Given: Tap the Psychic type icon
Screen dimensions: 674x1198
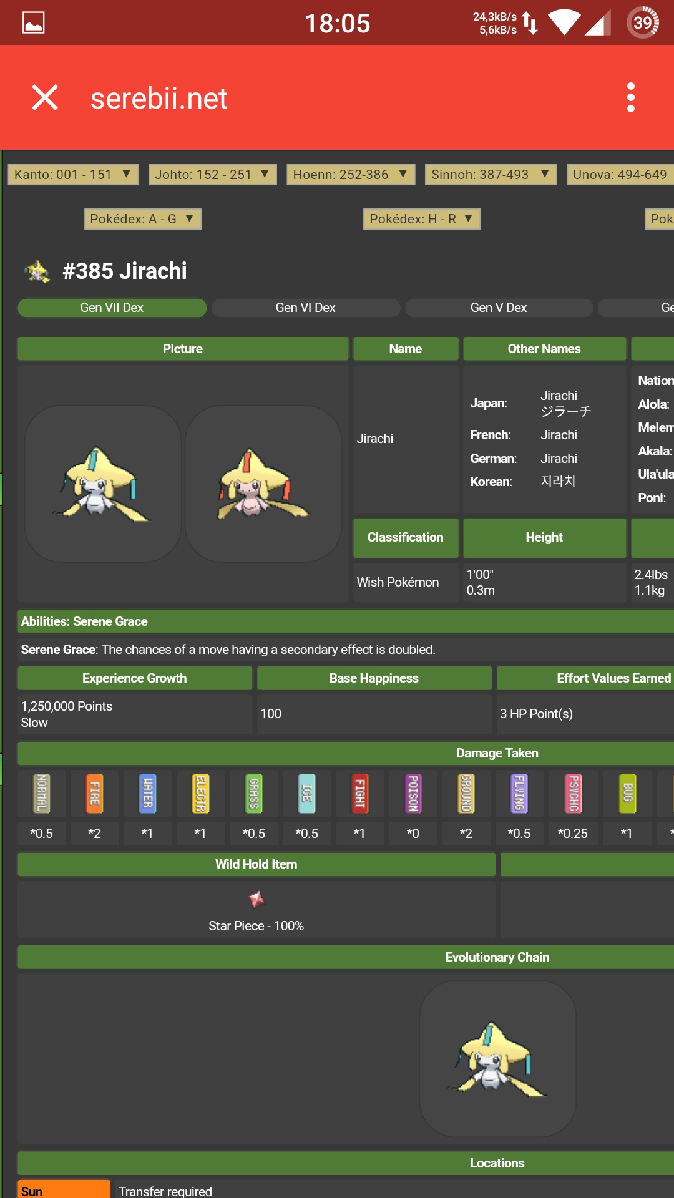Looking at the screenshot, I should (573, 793).
